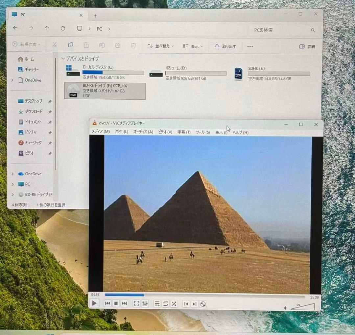Toggle loop playback mode in VLC

(x=166, y=303)
